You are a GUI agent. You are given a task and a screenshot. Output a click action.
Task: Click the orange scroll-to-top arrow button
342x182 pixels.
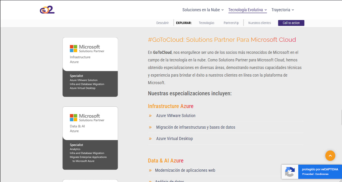click(330, 155)
